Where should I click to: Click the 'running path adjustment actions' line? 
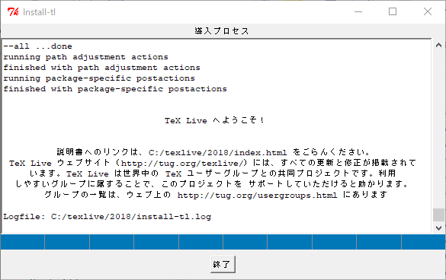pyautogui.click(x=85, y=57)
